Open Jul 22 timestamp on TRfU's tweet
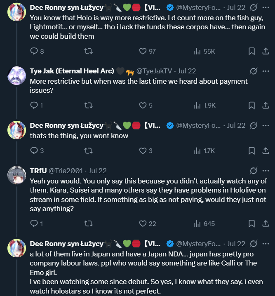275x296 pixels. (98, 170)
